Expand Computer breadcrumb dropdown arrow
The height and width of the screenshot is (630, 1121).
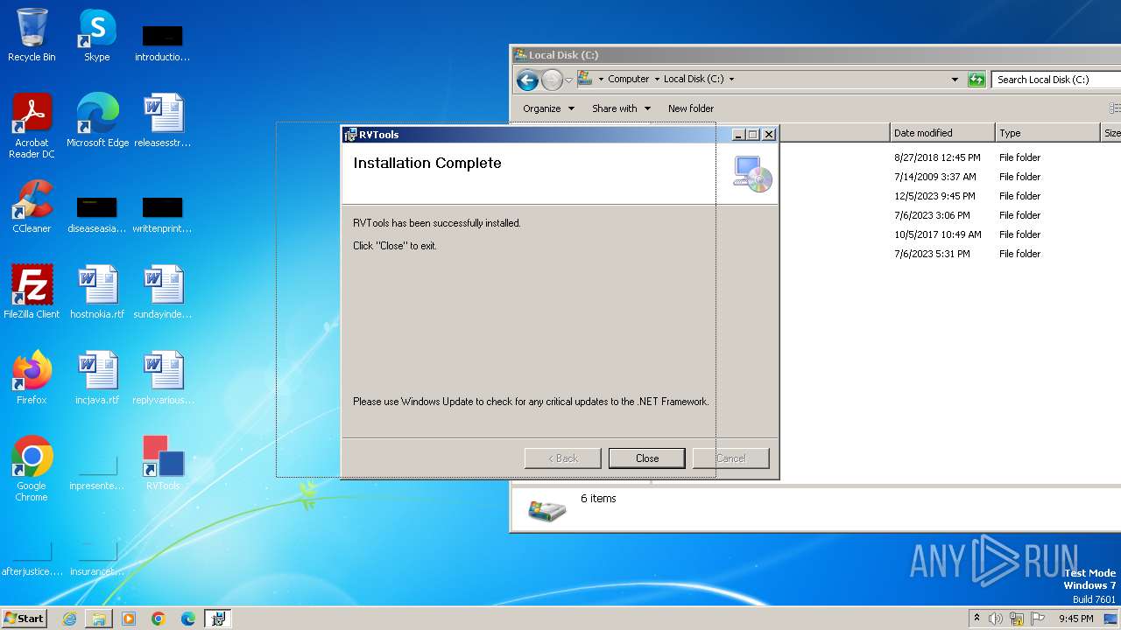click(x=657, y=80)
